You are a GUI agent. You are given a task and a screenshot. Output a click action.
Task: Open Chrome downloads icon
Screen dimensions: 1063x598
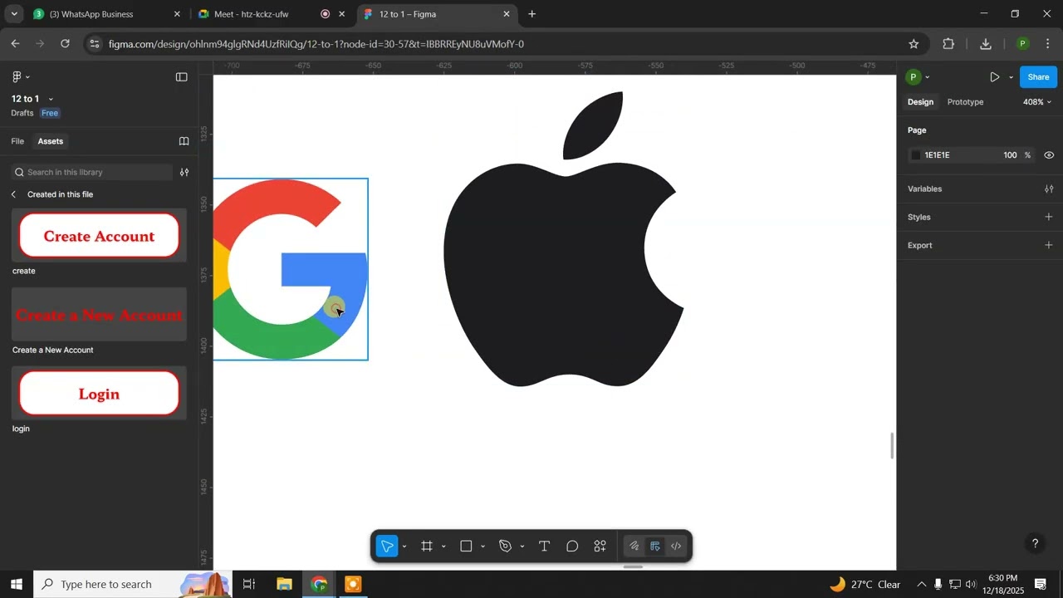tap(986, 44)
